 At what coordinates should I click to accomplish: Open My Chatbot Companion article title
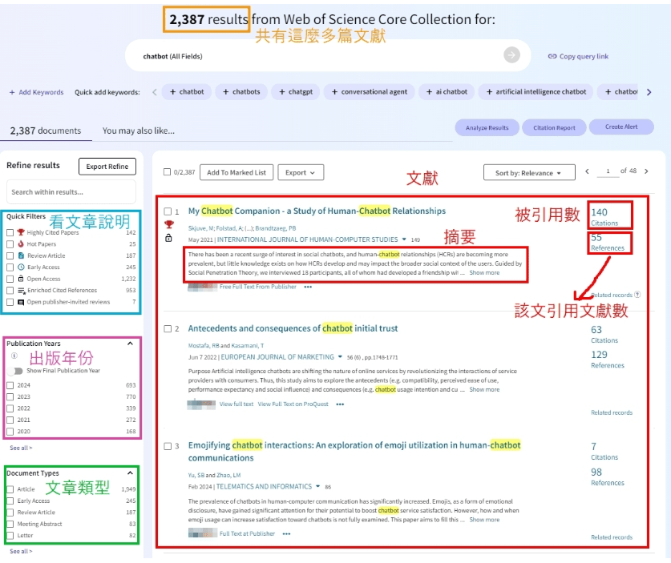point(317,211)
